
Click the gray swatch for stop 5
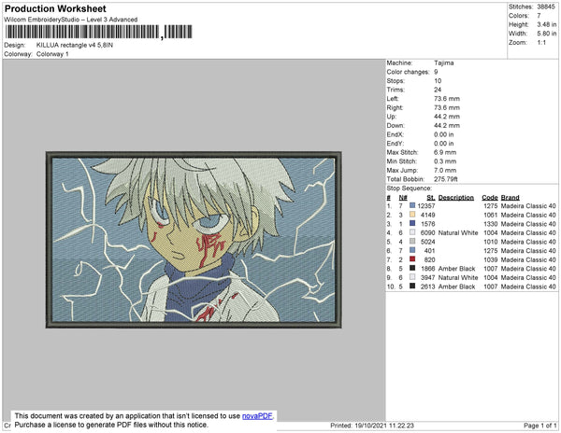coord(412,242)
